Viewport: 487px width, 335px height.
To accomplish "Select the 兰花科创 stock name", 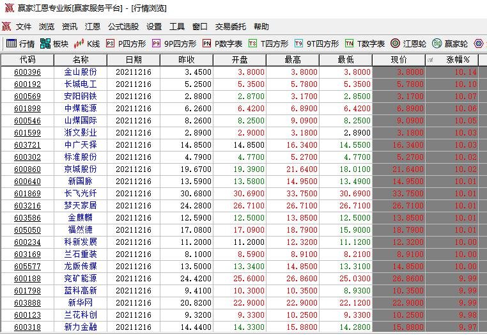I will (x=81, y=315).
